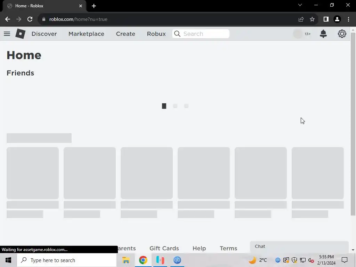356x267 pixels.
Task: Open the colorful taskbar app icon
Action: click(x=160, y=260)
